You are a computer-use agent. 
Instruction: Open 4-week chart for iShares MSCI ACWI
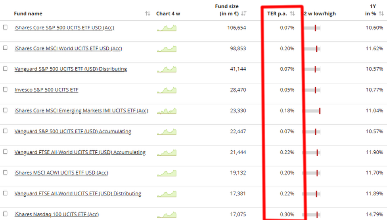click(167, 173)
